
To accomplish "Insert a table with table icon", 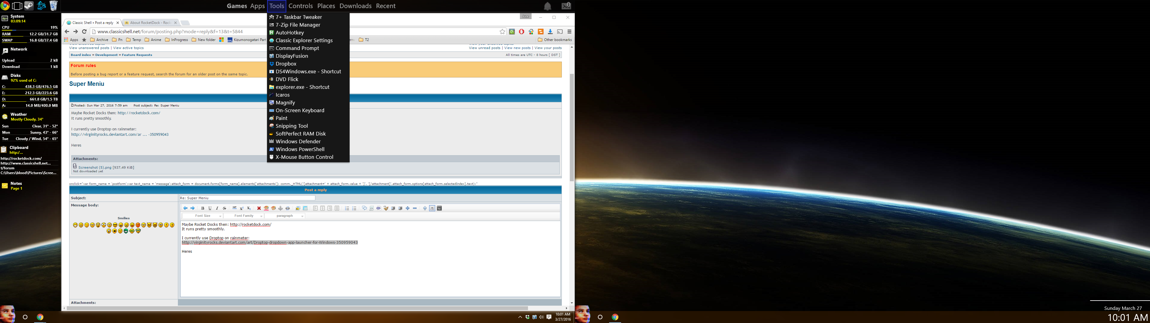I will click(305, 208).
